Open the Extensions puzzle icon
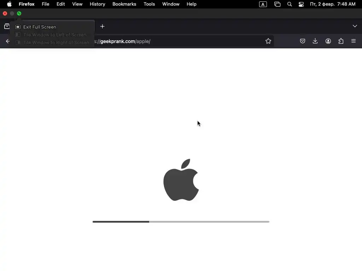The height and width of the screenshot is (271, 362). point(341,41)
